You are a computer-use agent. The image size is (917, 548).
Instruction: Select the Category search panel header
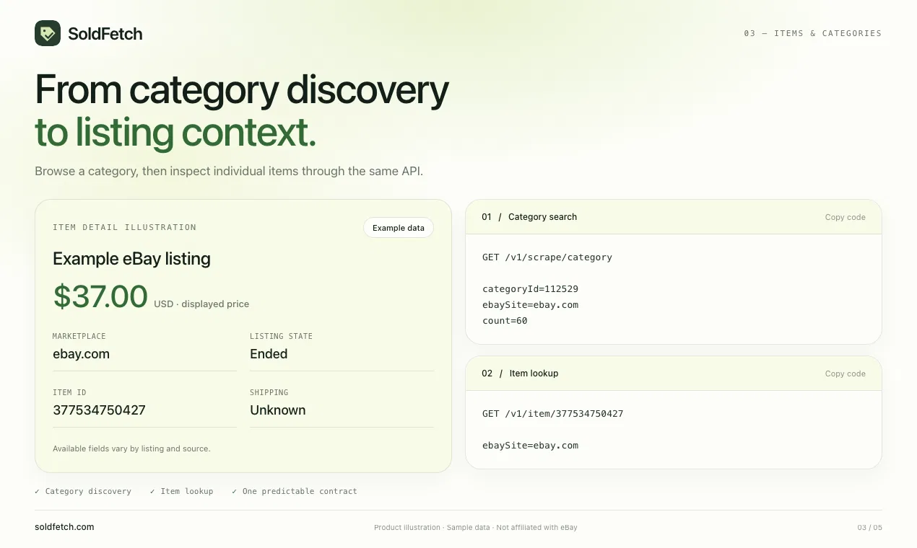click(674, 217)
